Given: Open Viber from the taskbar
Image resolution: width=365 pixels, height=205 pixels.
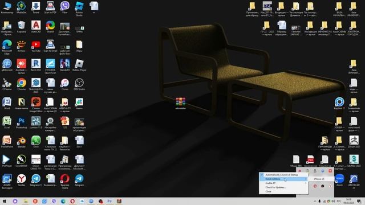Looking at the screenshot, I should tap(54, 201).
